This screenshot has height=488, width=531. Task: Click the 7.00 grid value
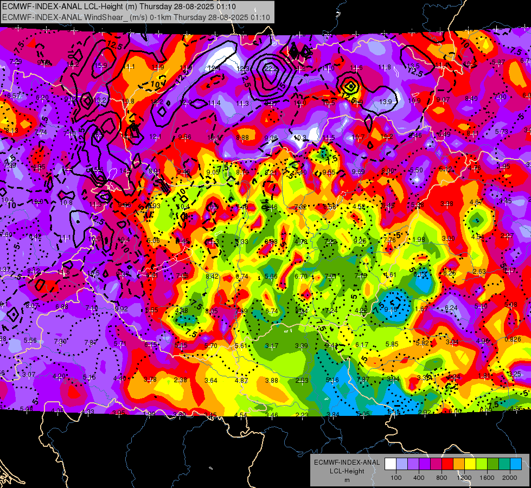500,97
